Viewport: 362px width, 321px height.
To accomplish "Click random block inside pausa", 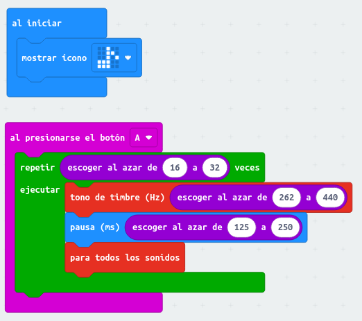I will click(x=177, y=227).
